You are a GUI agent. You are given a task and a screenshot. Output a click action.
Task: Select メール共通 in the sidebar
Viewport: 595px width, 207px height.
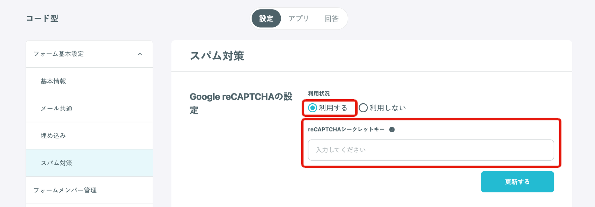coord(56,109)
